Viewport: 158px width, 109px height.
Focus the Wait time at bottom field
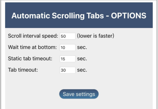coord(67,48)
